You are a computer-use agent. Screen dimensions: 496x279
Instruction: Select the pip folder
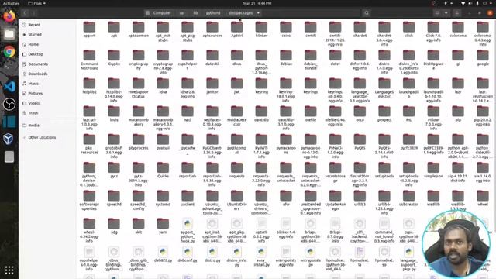(458, 114)
